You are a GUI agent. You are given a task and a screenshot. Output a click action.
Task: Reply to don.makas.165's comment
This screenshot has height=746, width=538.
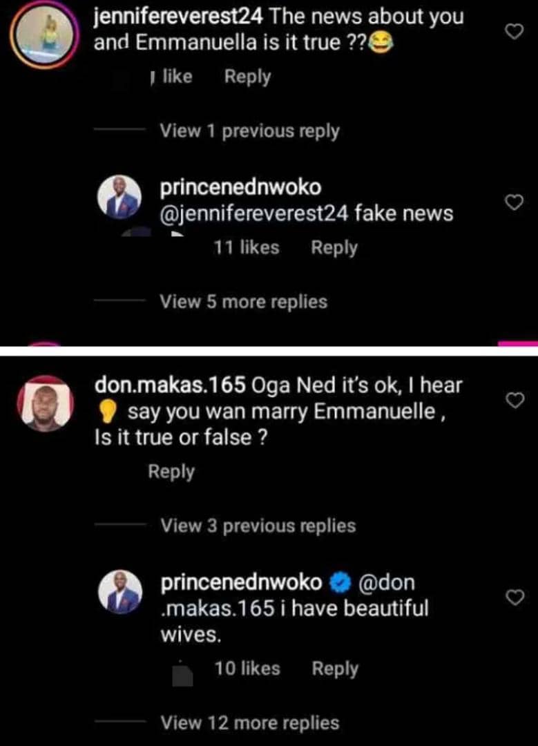click(171, 472)
